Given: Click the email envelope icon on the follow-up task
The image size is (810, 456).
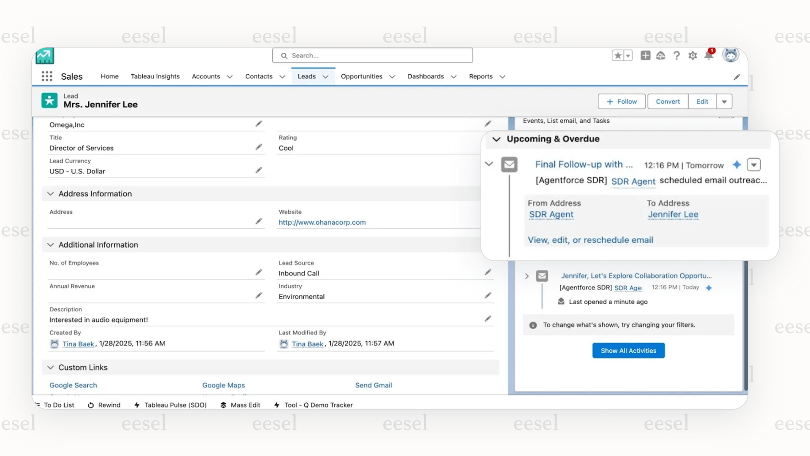Looking at the screenshot, I should pyautogui.click(x=509, y=164).
